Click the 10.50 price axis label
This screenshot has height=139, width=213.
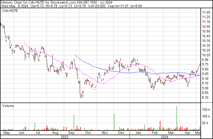click(206, 41)
